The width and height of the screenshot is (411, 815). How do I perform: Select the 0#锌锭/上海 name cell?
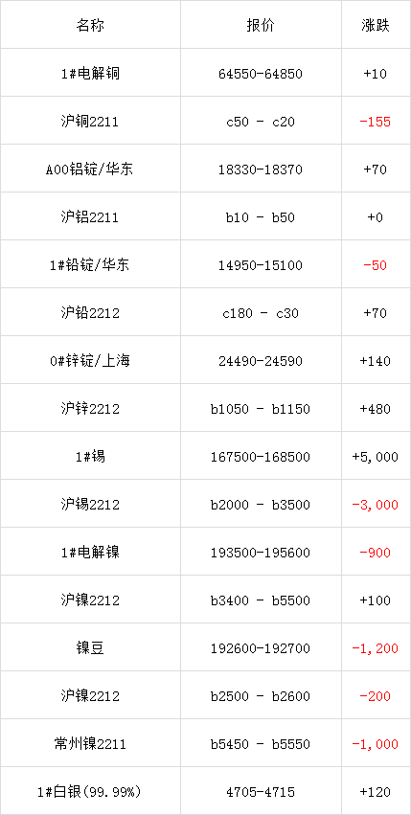coord(90,361)
